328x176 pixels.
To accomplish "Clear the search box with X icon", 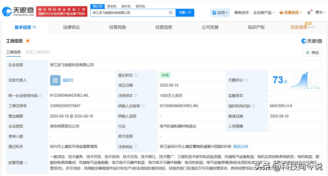I will (x=170, y=13).
